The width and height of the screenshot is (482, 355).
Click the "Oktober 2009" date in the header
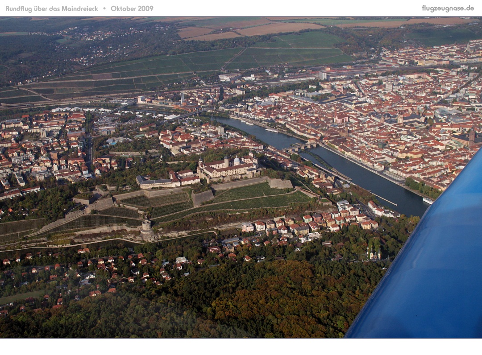click(132, 8)
